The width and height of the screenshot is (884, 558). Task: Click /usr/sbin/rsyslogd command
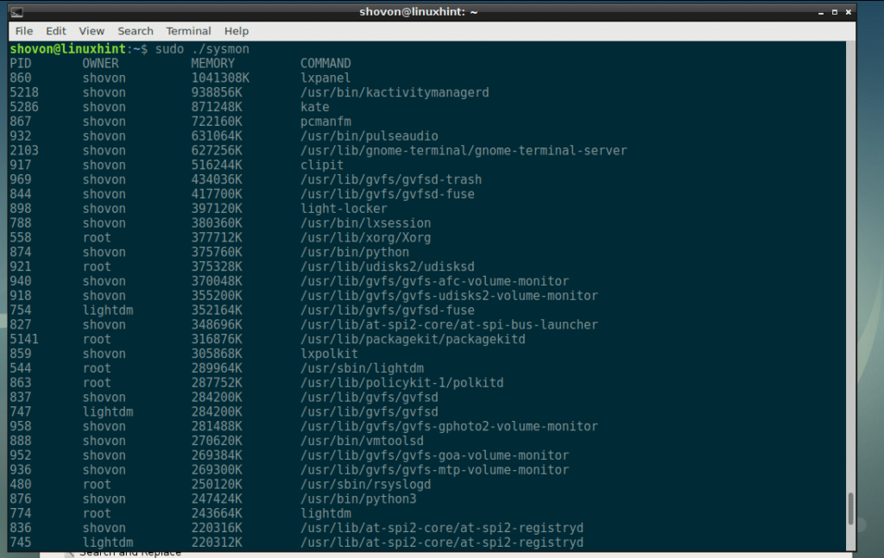pos(365,485)
